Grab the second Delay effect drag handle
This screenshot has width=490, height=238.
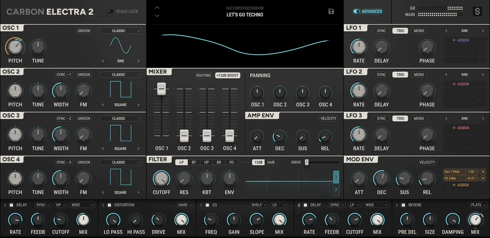(x=299, y=205)
